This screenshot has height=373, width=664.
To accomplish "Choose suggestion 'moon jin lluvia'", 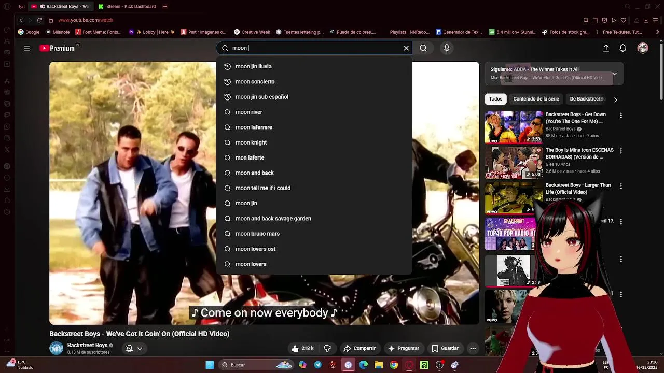I will 314,66.
